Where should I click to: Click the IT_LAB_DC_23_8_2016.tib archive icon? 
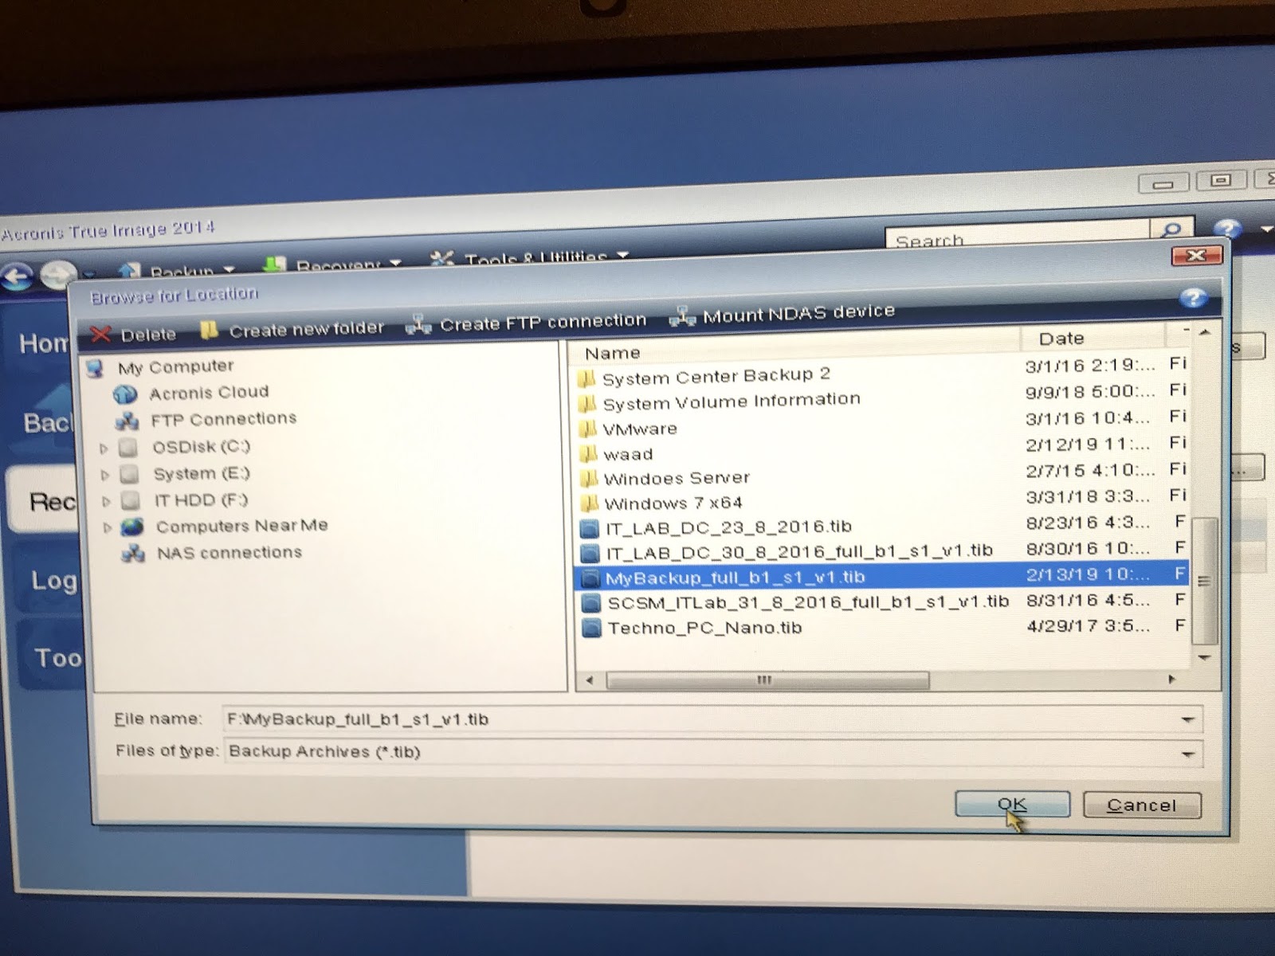click(590, 528)
